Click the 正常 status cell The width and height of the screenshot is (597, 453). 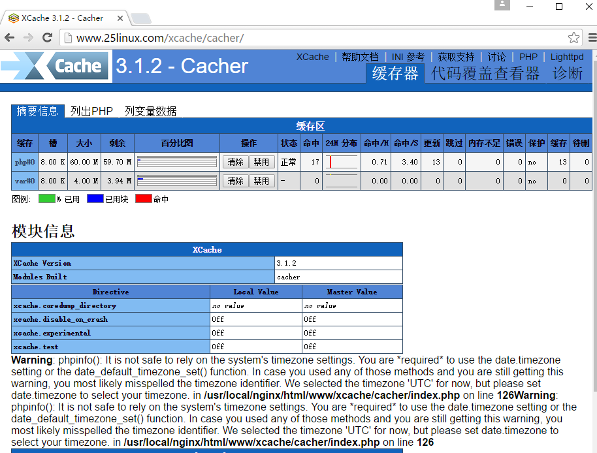point(289,162)
